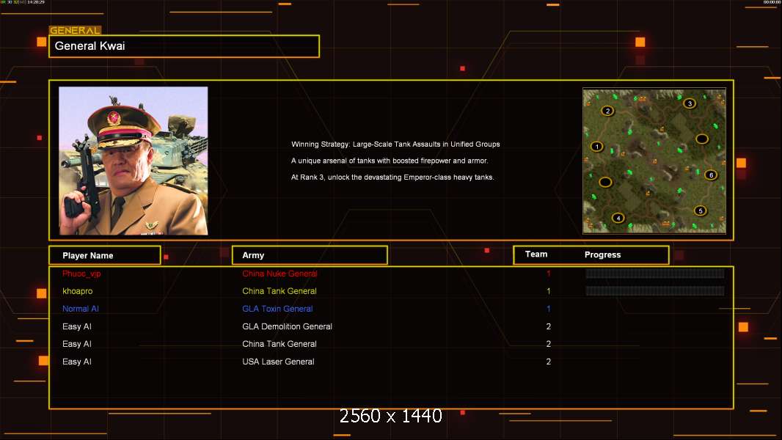Screen dimensions: 782x440
Task: Click the white China Tank General army entry
Action: [x=279, y=344]
